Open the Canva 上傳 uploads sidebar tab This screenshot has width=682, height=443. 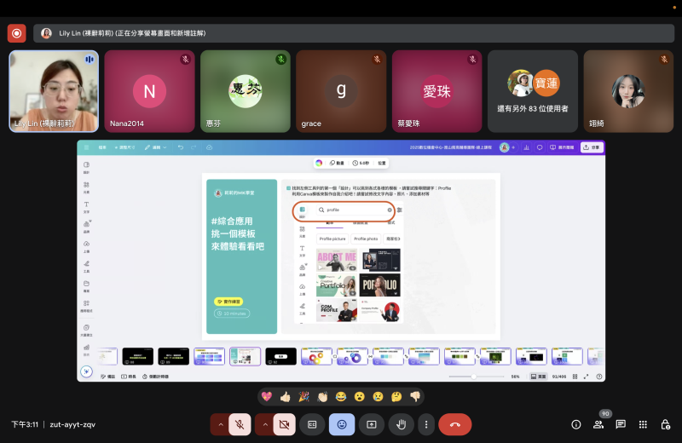[x=87, y=246]
